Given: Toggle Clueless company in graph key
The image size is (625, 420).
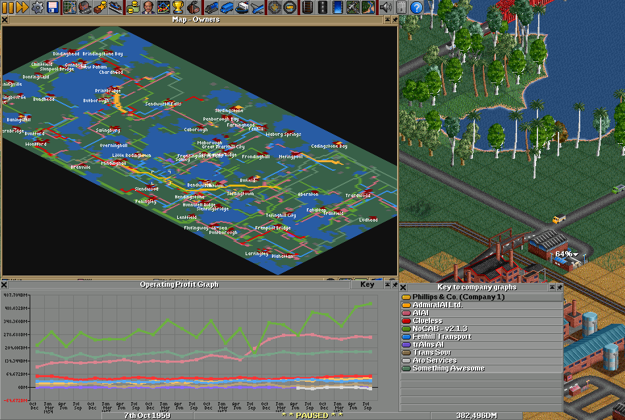Looking at the screenshot, I should (x=481, y=321).
